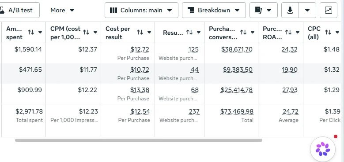Open CPM column options caret

point(95,33)
